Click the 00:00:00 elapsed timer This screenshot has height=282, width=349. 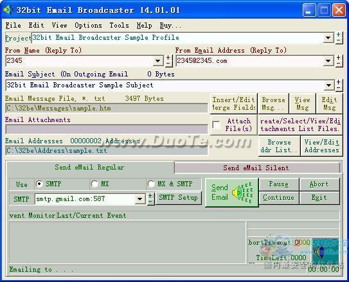[x=324, y=269]
